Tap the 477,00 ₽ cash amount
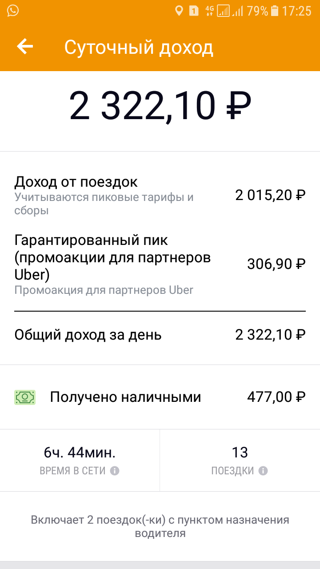 tap(276, 397)
